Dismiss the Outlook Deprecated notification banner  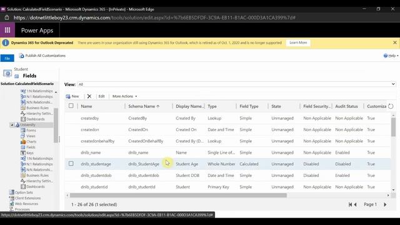coord(394,42)
